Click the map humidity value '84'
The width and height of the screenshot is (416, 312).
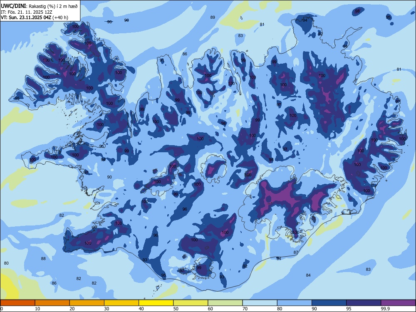tap(308, 275)
